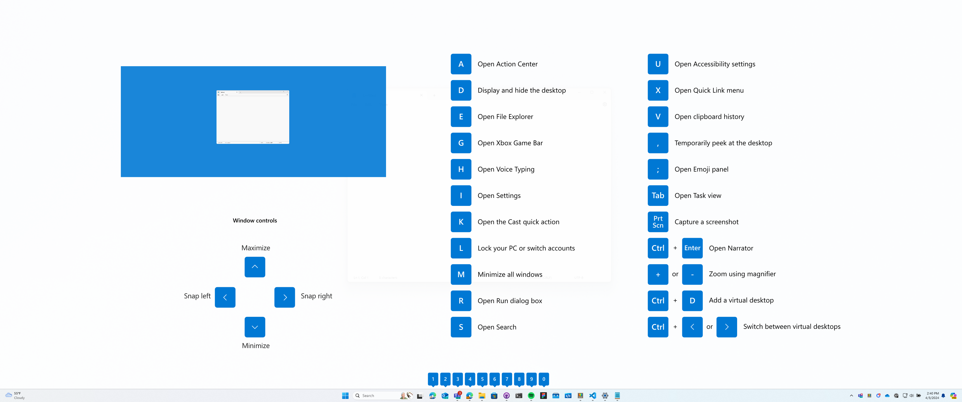Toggle visibility of desktop shortcut
The image size is (962, 402).
point(461,90)
